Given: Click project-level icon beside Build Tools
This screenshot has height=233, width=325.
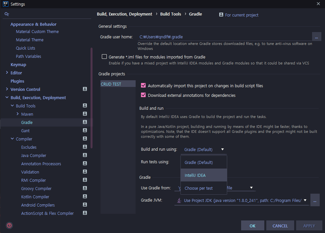Looking at the screenshot, I should 85,105.
